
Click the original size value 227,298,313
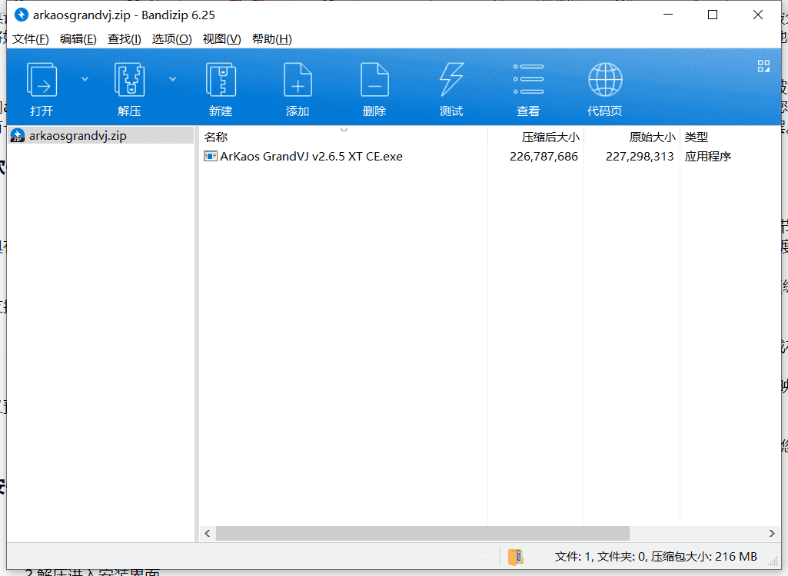(x=640, y=156)
